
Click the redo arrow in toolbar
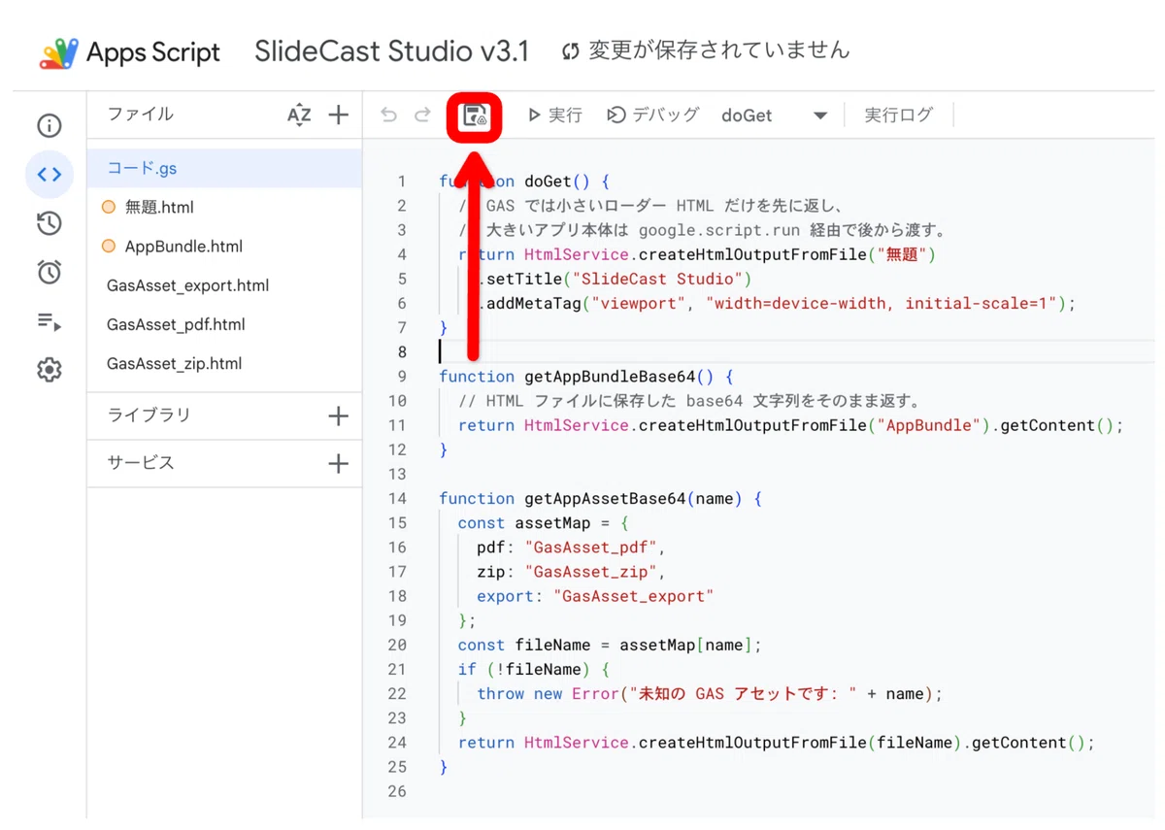[422, 116]
